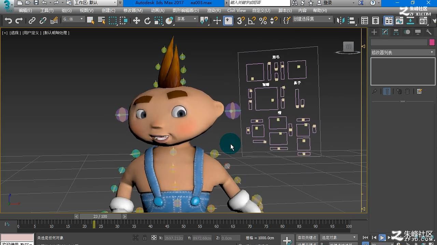
Task: Click the Configure Modifier Sets icon
Action: [x=420, y=91]
